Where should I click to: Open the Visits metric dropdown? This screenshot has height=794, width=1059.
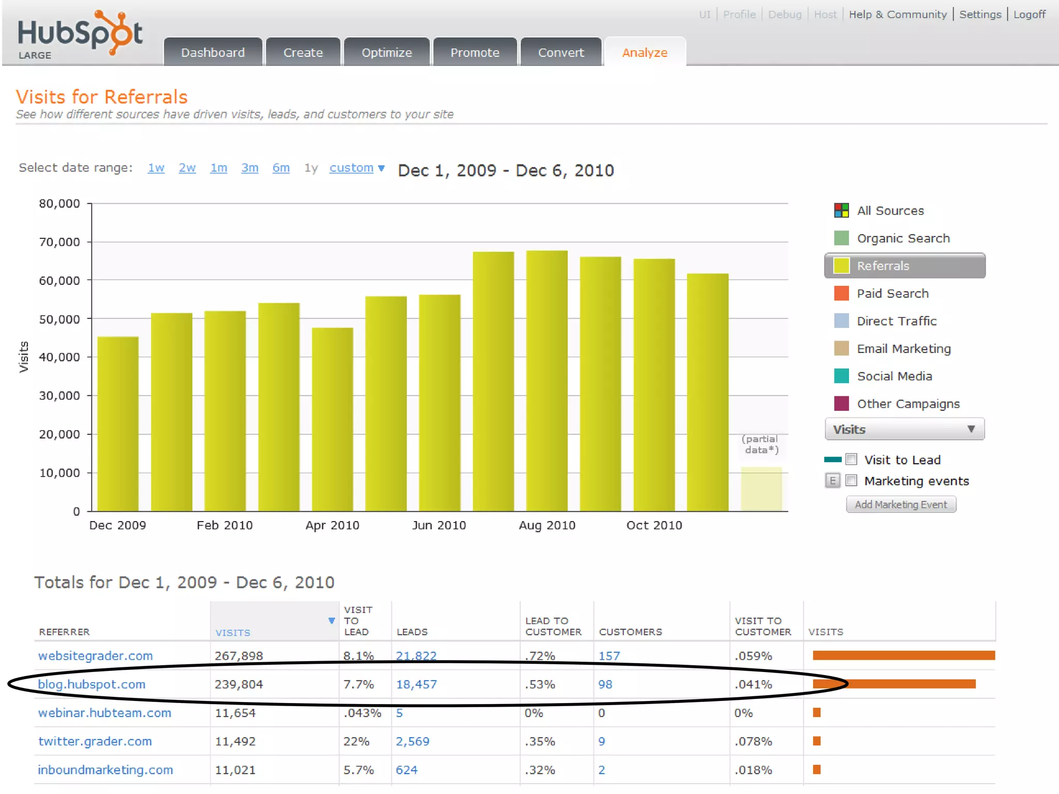(x=904, y=430)
